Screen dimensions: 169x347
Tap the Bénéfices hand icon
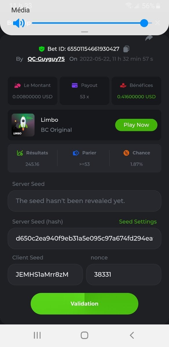click(x=123, y=85)
